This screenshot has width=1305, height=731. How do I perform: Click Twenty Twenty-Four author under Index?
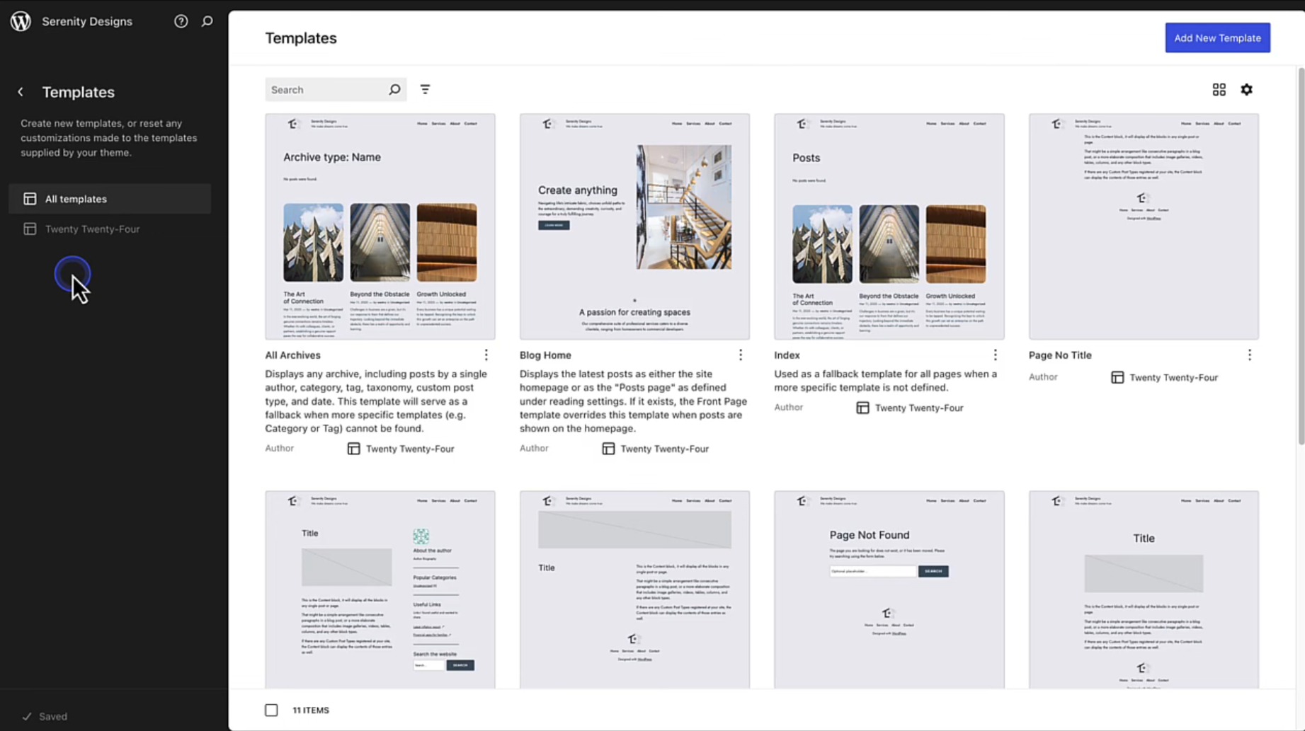coord(919,408)
